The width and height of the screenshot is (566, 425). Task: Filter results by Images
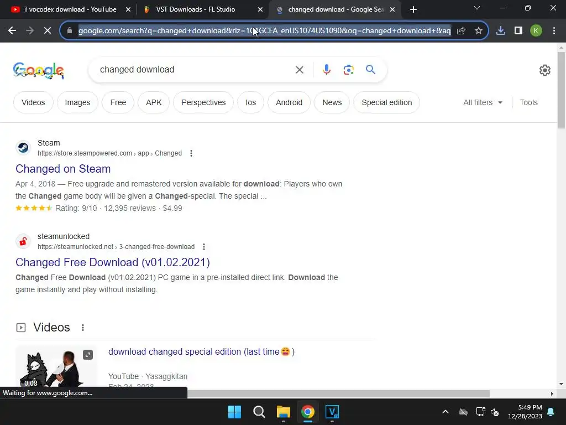point(77,102)
